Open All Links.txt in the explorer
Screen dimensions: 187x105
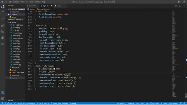pyautogui.click(x=15, y=67)
